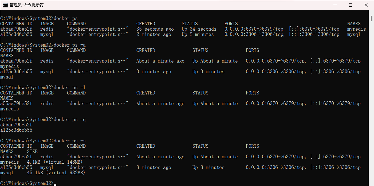The width and height of the screenshot is (374, 186).
Task: Open the Command Prompt title bar icon menu
Action: coord(5,5)
